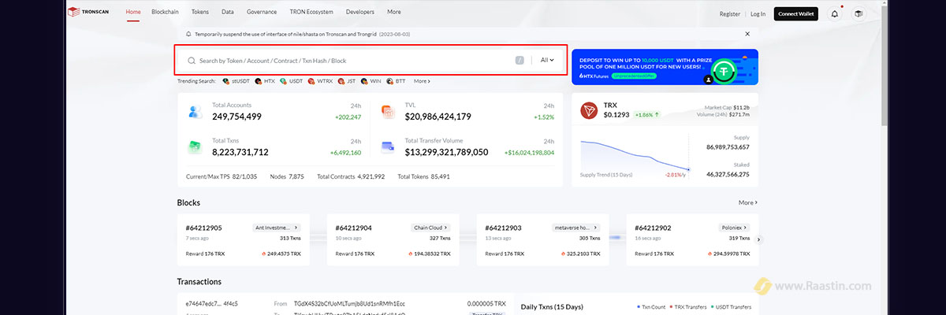Viewport: 946px width, 315px height.
Task: Click the Total Accounts icon
Action: 196,112
